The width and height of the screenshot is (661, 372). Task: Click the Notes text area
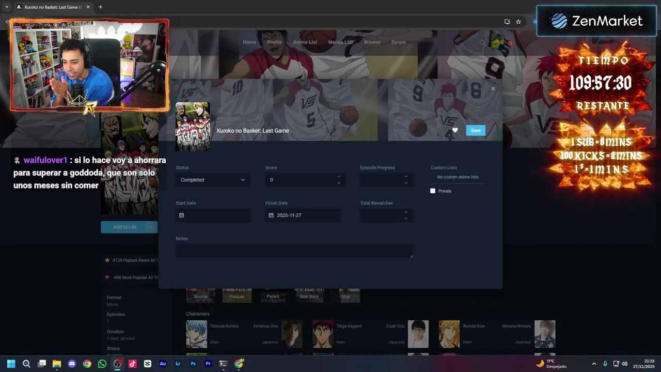[x=294, y=251]
